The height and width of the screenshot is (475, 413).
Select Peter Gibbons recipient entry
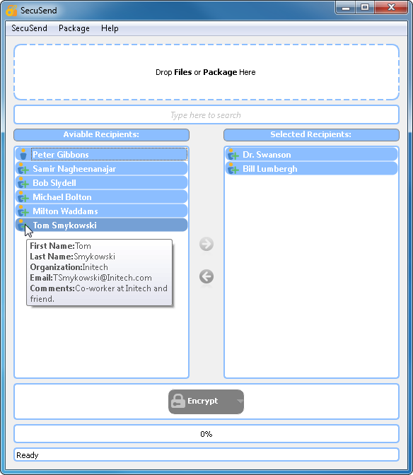point(102,155)
